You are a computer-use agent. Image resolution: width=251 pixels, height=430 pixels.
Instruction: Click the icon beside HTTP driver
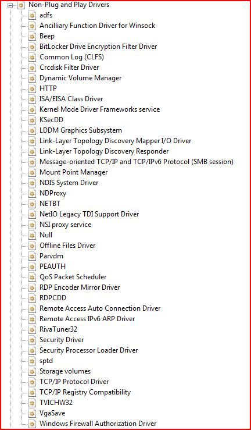[x=33, y=88]
